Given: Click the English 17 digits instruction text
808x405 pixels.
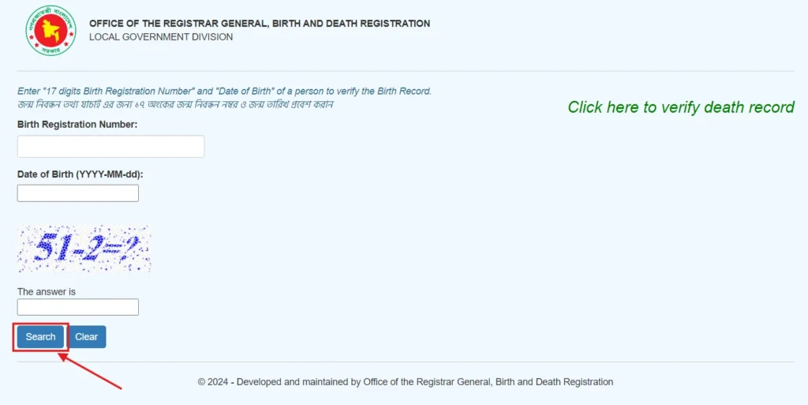Looking at the screenshot, I should point(224,91).
